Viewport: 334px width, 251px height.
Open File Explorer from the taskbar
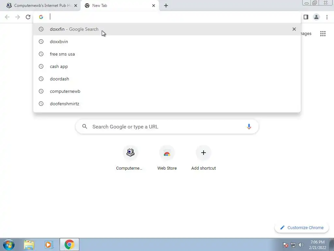[29, 244]
